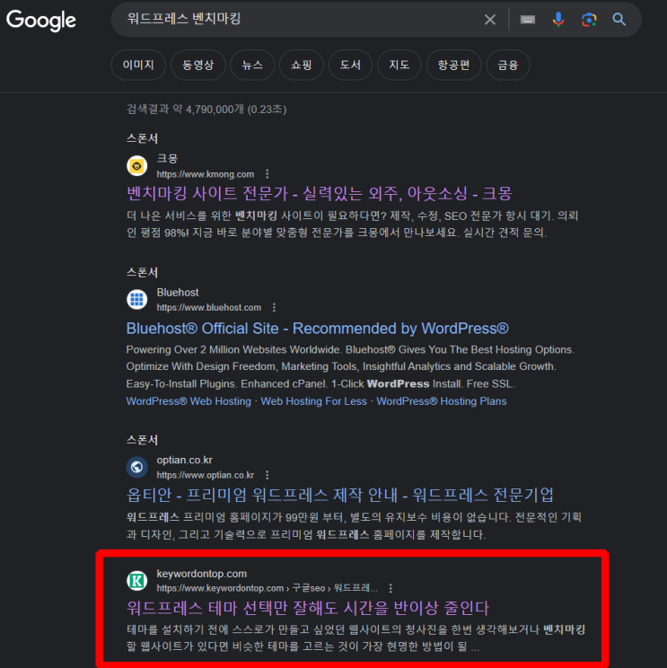Click the 검색결과 약 4,790,000개 result count

coord(206,110)
